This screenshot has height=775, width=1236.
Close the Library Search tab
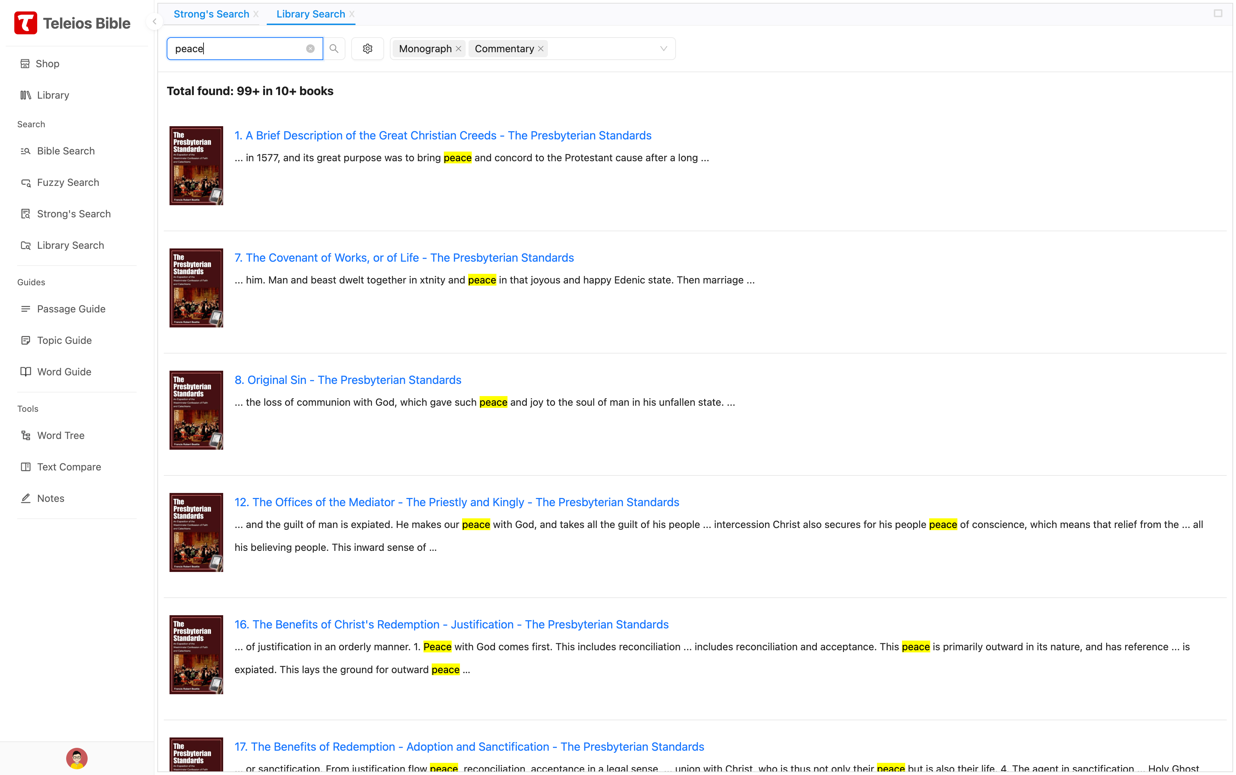[x=352, y=14]
